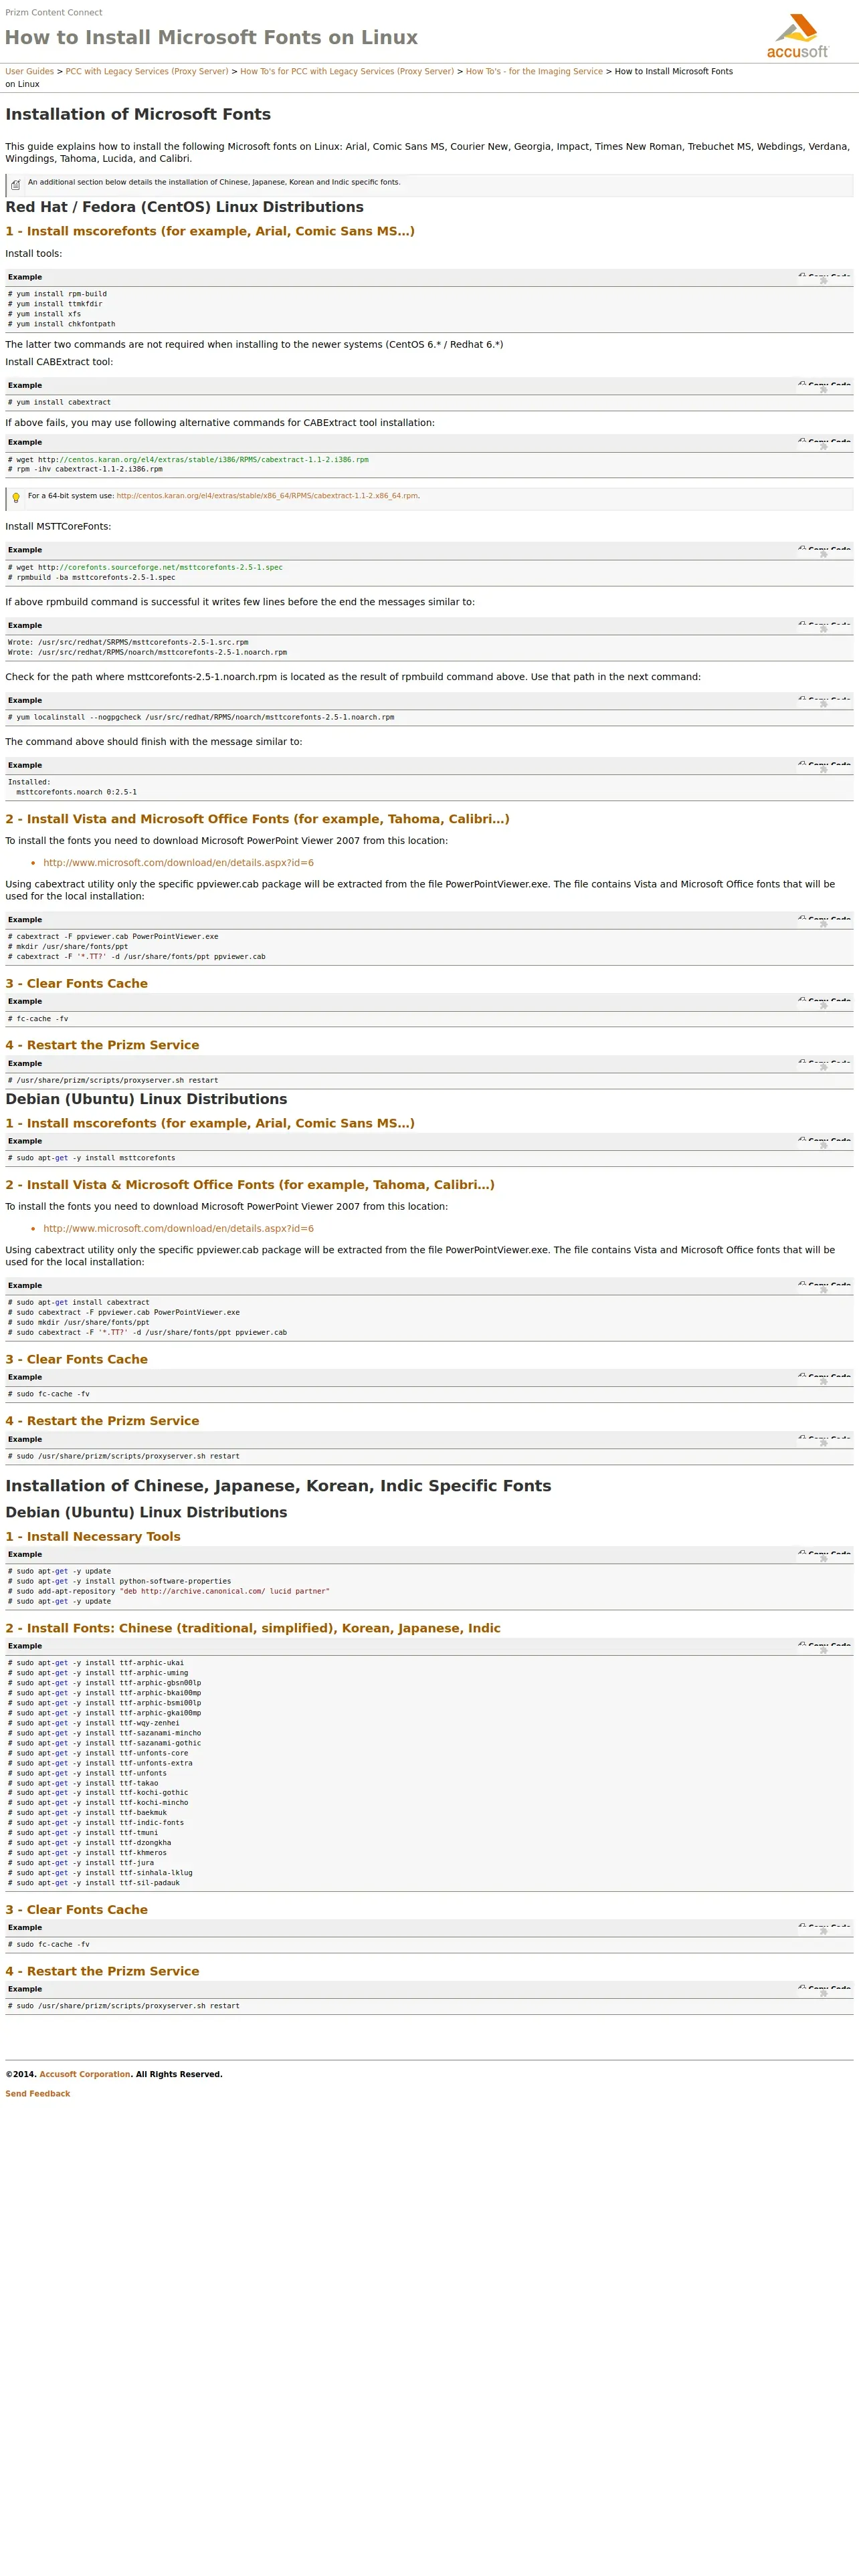Image resolution: width=859 pixels, height=2576 pixels.
Task: Copy code for '# /usr/share/prizm/scripts/proxyserver.sh restart' block
Action: (x=824, y=1063)
